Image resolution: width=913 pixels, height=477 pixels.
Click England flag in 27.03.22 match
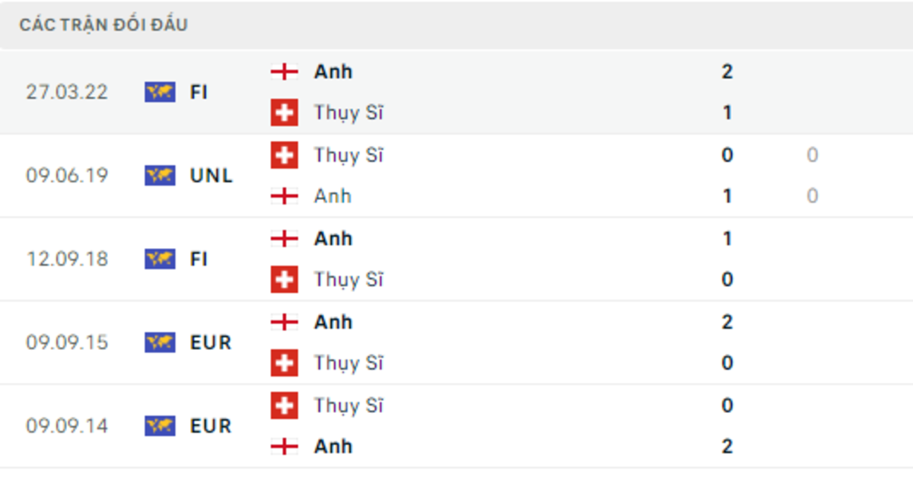pyautogui.click(x=285, y=72)
